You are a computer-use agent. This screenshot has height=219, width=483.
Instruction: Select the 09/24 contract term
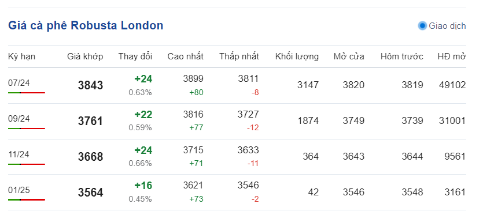(x=19, y=119)
